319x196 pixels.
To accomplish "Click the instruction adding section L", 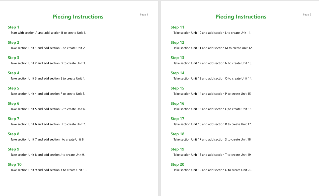I will coord(212,33).
